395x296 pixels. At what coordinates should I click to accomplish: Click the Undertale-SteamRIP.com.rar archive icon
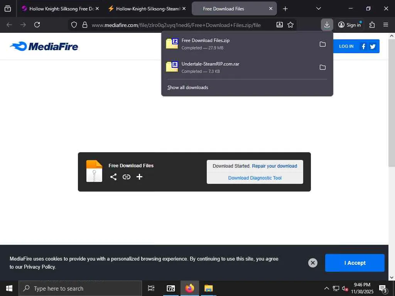point(172,67)
